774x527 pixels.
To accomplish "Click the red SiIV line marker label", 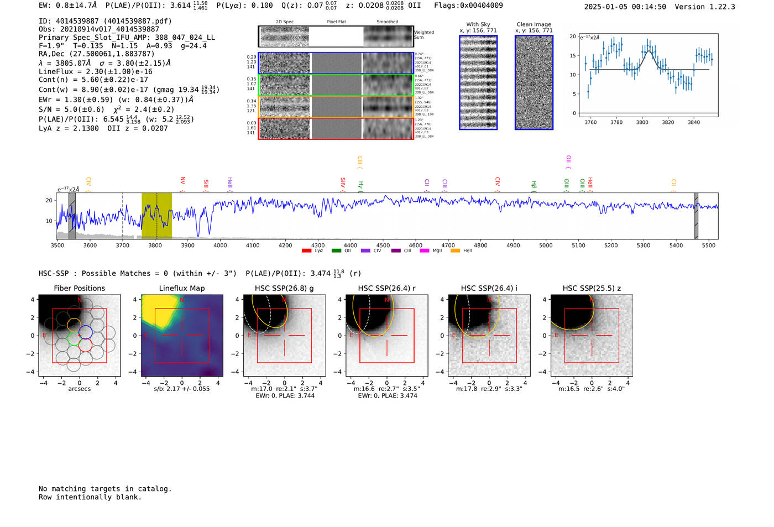I will (x=343, y=184).
